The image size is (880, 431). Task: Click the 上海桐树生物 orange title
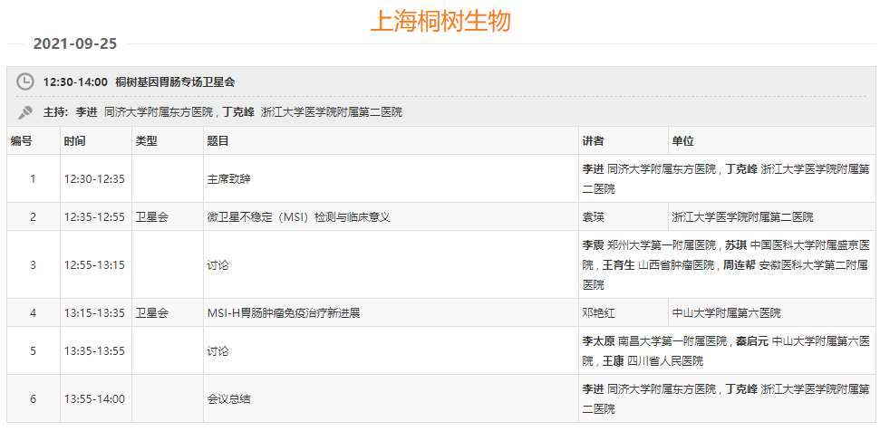(440, 21)
